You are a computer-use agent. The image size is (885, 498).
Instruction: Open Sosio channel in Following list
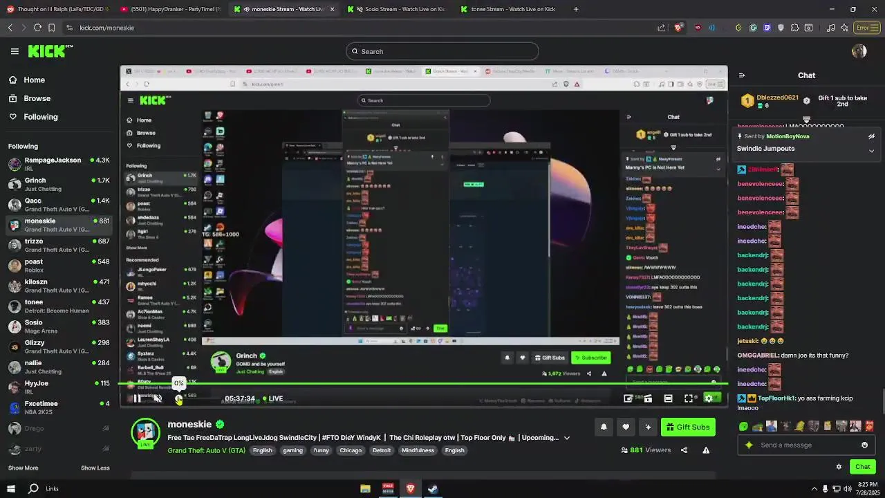59,326
